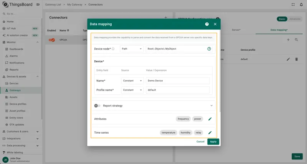This screenshot has width=307, height=164.
Task: Open Alarms in the sidebar
Action: 21,56
